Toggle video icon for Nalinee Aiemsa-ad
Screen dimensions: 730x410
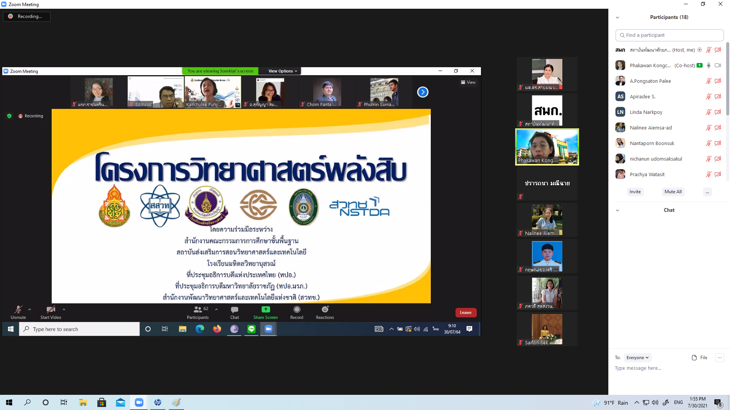pyautogui.click(x=718, y=128)
